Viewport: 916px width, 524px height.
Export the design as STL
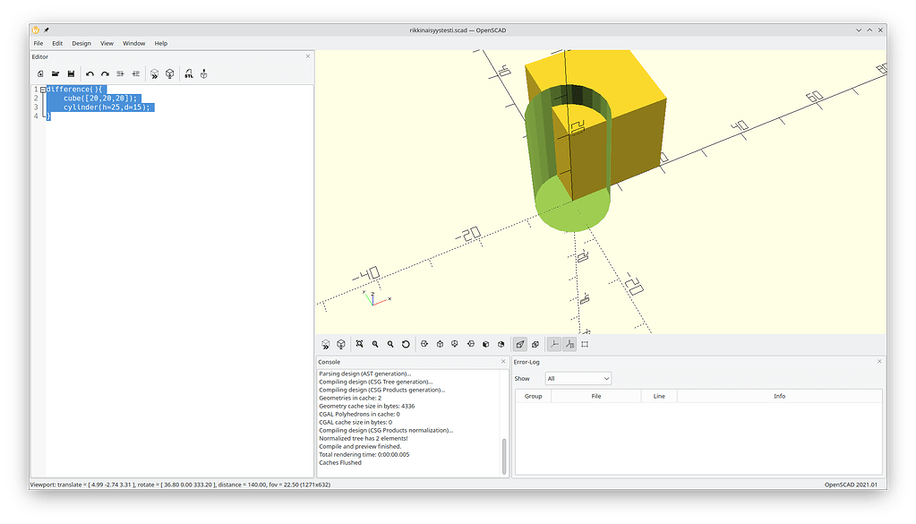(x=189, y=73)
